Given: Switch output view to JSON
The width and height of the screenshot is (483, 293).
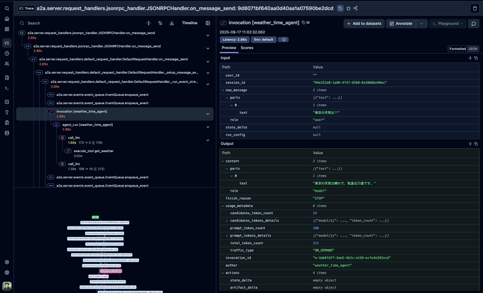Looking at the screenshot, I should point(473,49).
